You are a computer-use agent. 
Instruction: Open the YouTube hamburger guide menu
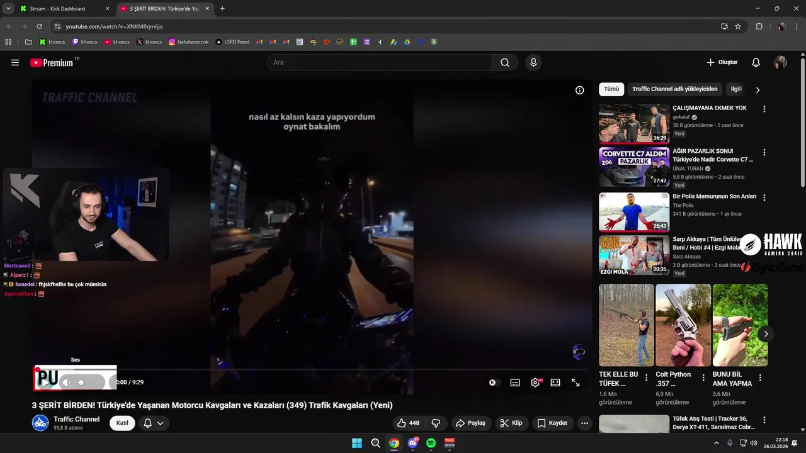15,62
